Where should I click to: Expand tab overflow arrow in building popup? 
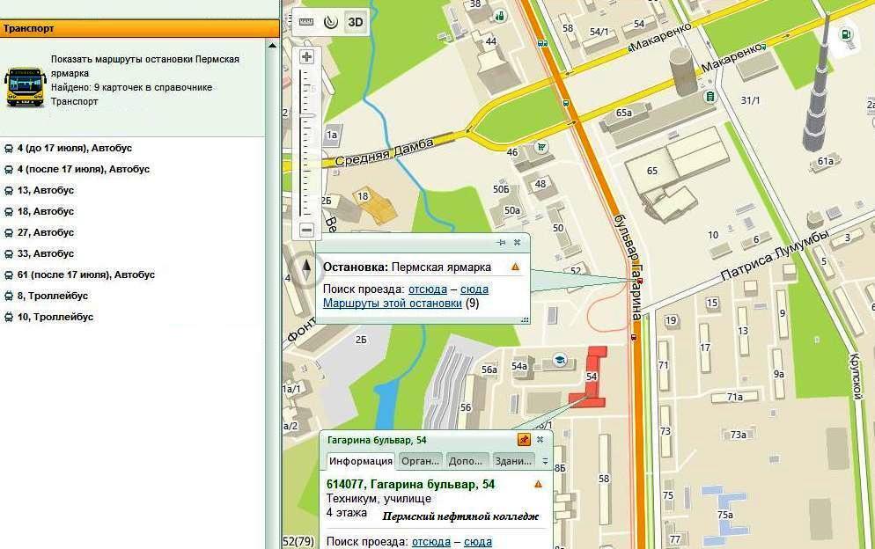coord(545,461)
